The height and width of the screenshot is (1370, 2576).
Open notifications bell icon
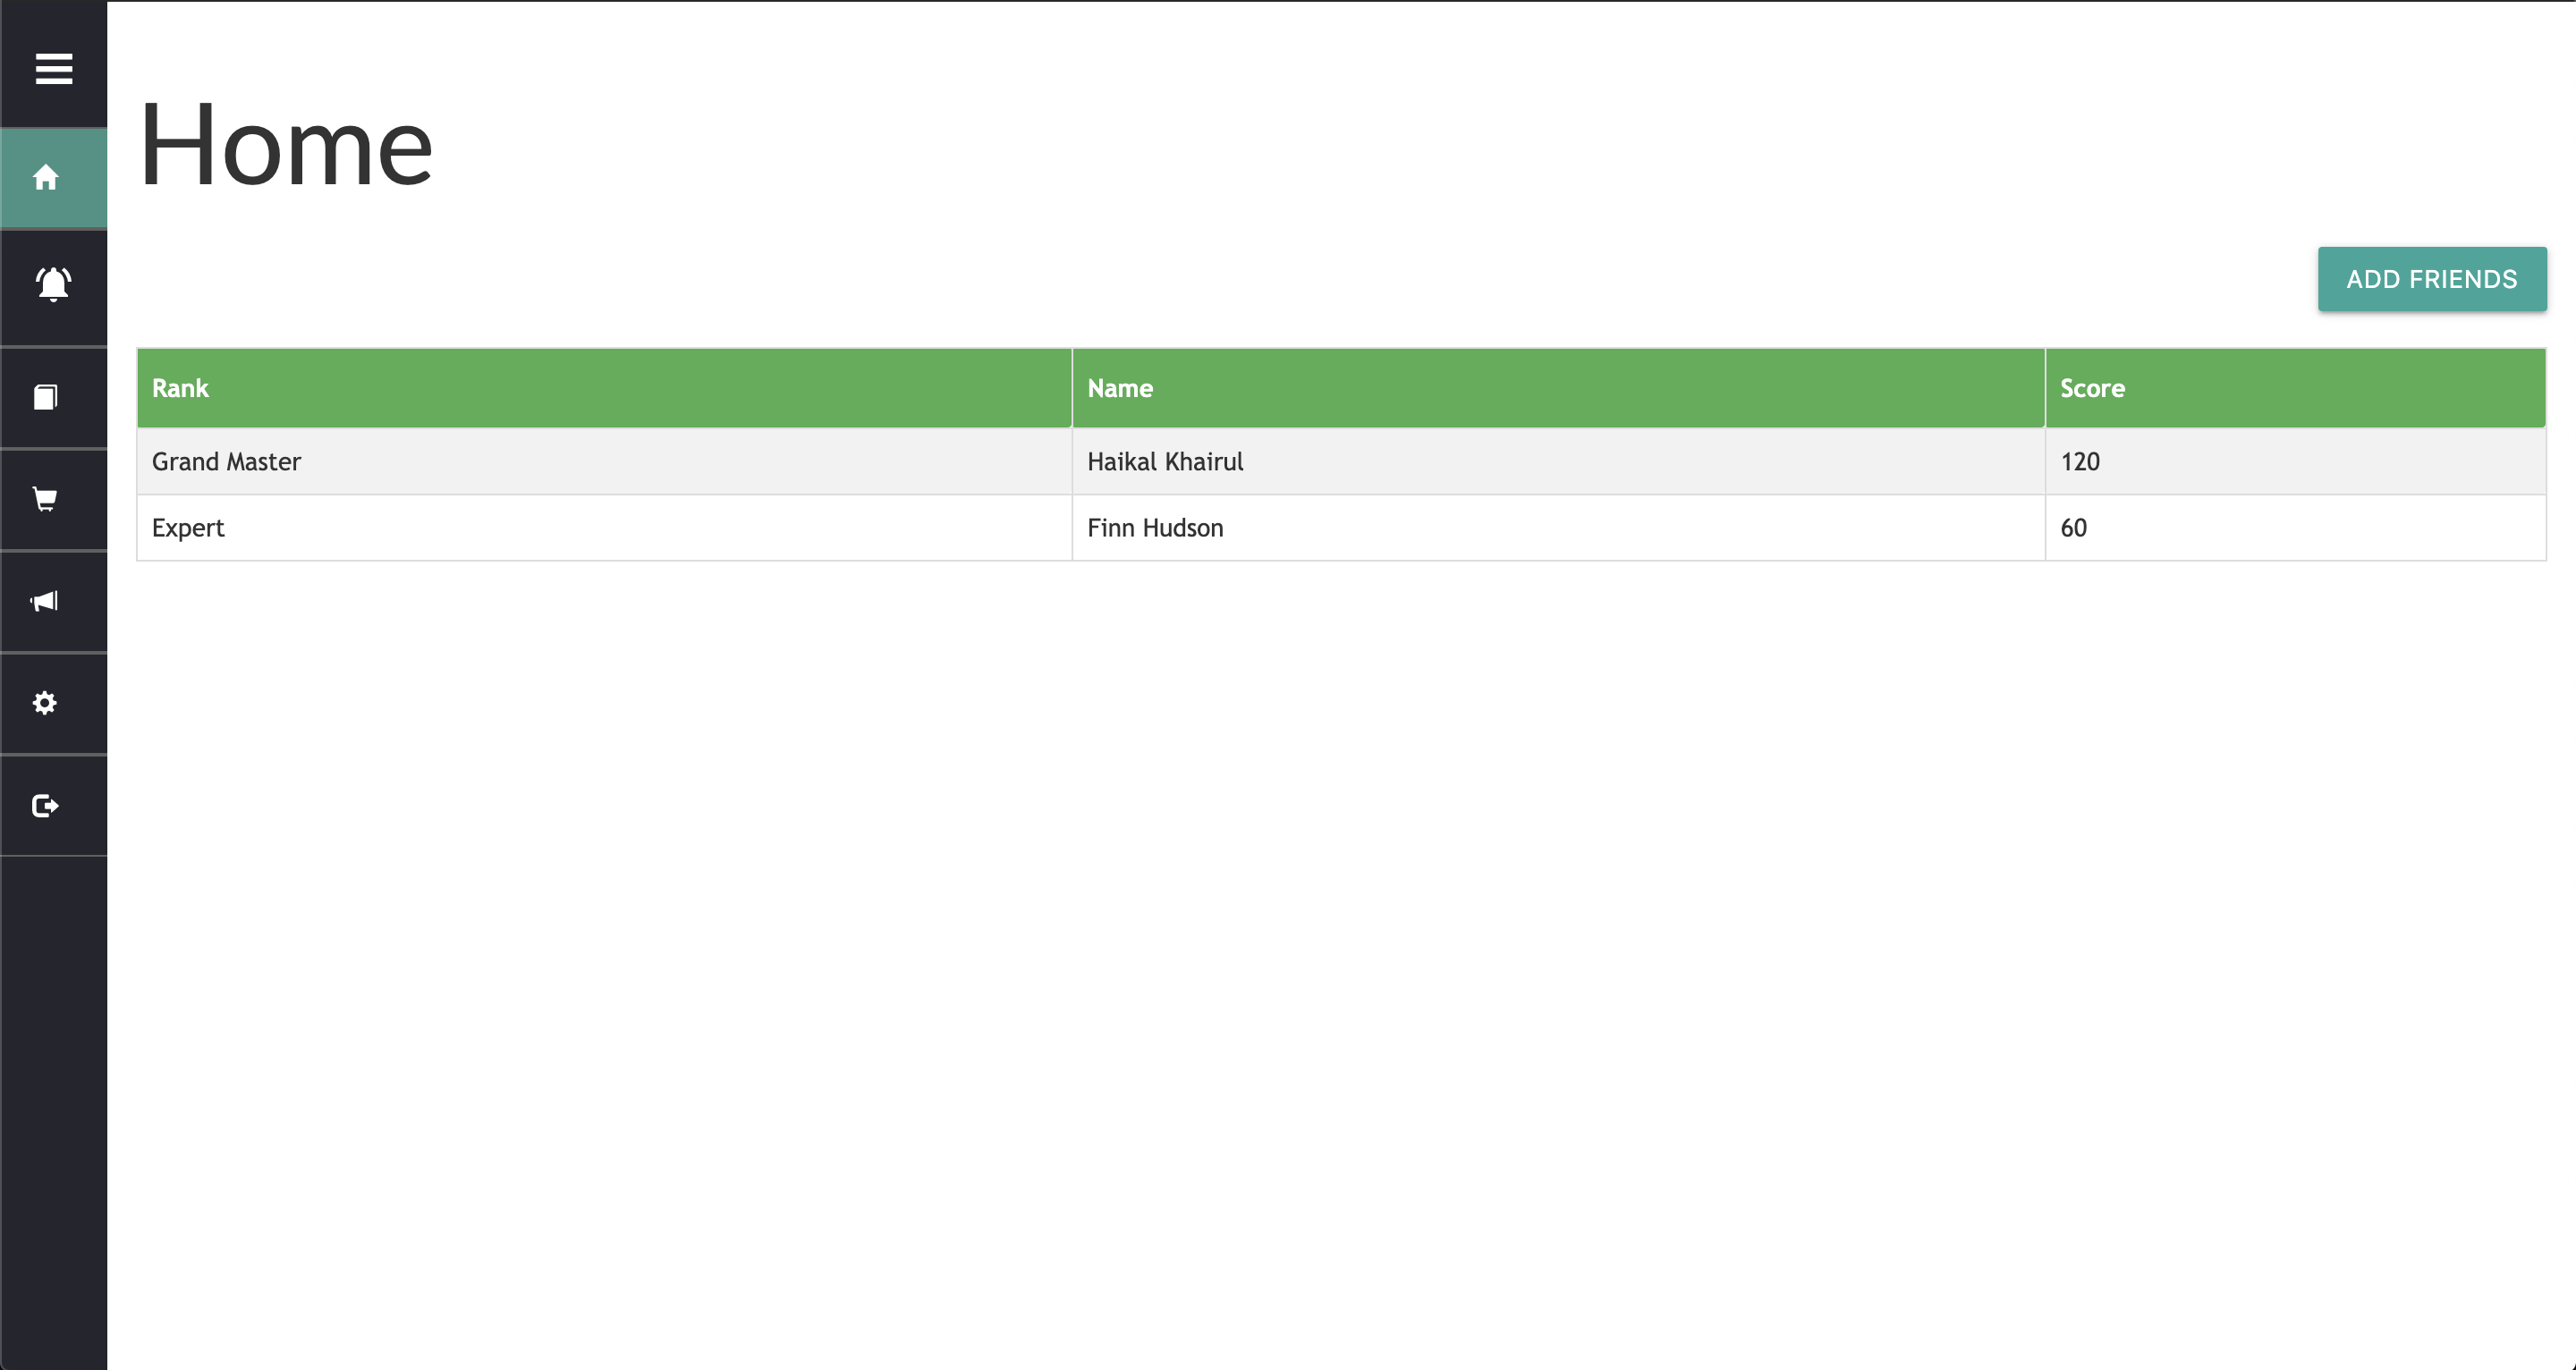(x=53, y=284)
